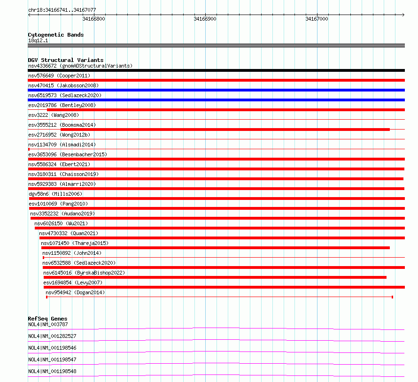The height and width of the screenshot is (382, 418).
Task: Click the 34166800 ruler position label
Action: coord(93,19)
